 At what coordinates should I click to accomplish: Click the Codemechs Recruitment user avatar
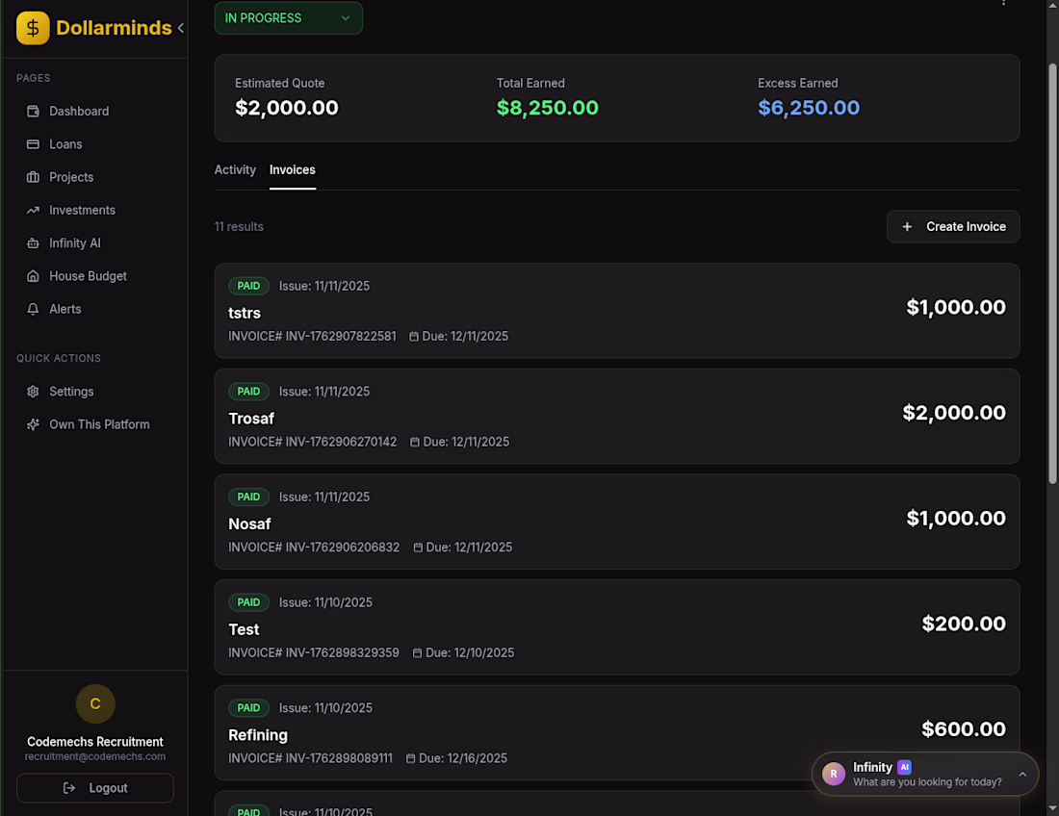click(x=95, y=704)
